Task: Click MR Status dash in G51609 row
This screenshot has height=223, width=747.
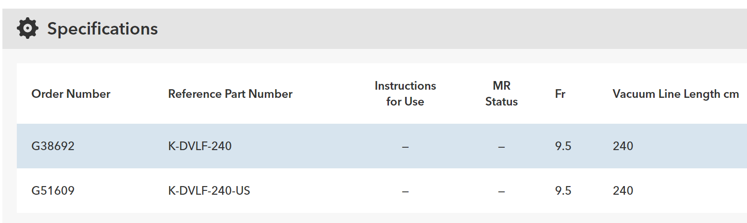Action: coord(501,191)
